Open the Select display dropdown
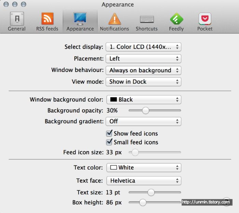This screenshot has height=213, width=239. click(143, 47)
